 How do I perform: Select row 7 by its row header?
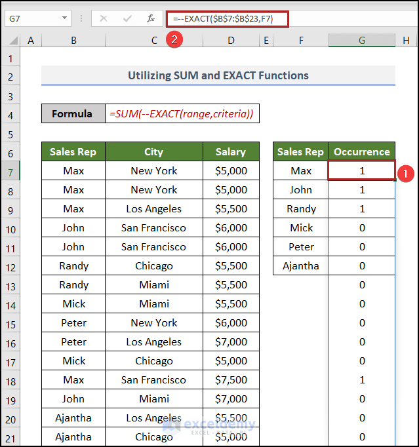click(10, 171)
